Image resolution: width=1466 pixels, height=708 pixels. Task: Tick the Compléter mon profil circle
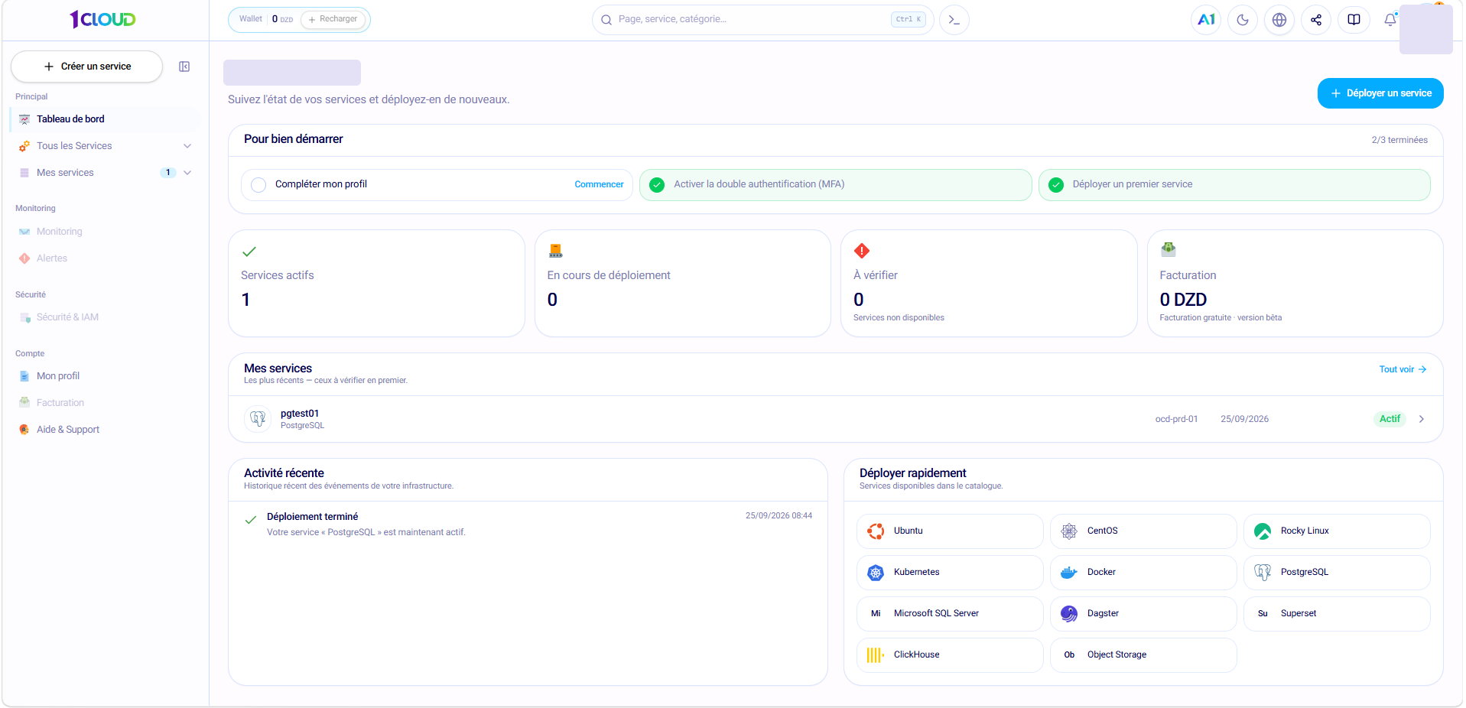[x=258, y=184]
